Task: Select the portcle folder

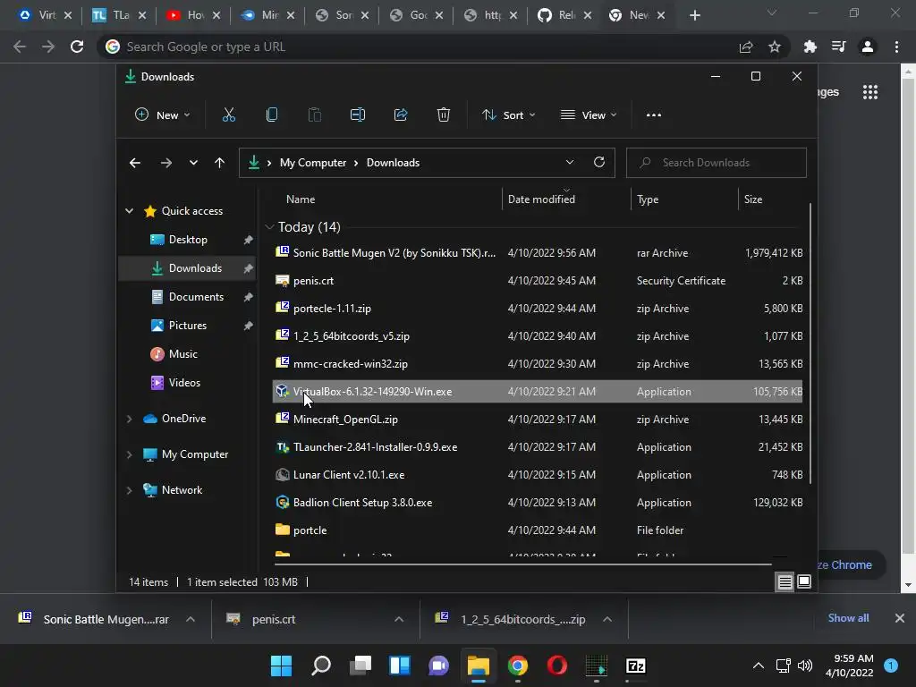Action: pos(538,530)
